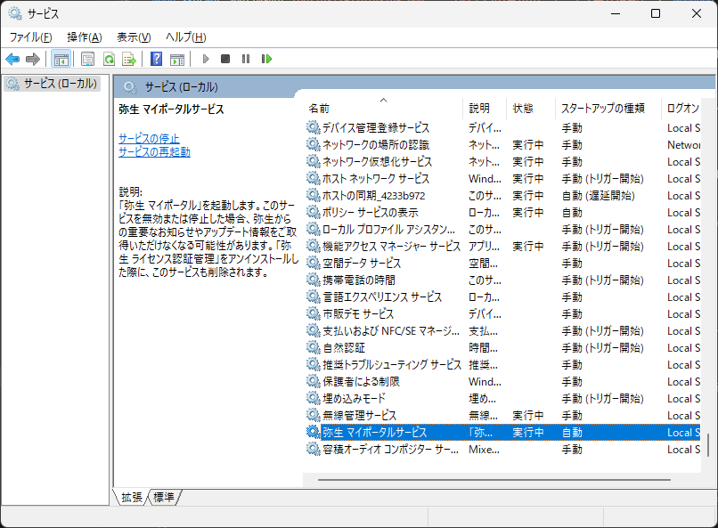Pause the service with the pause icon
This screenshot has height=528, width=718.
(246, 59)
